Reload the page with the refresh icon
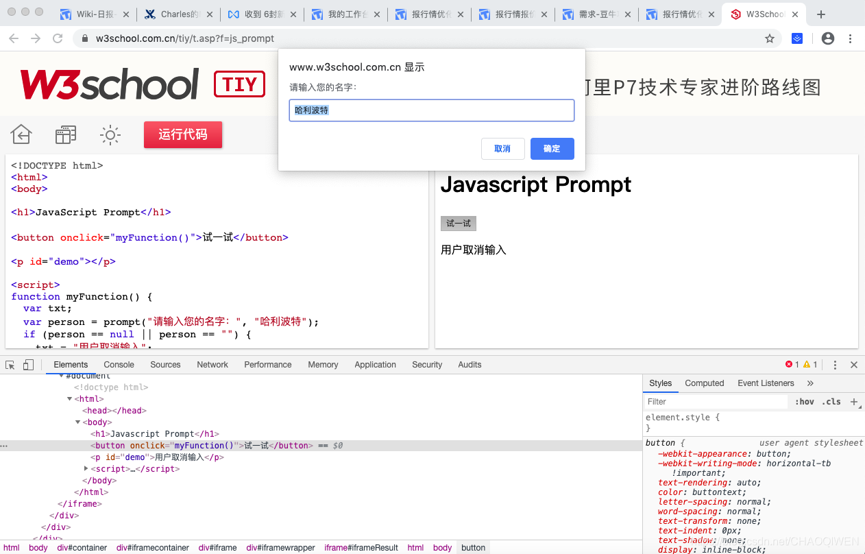The image size is (865, 554). click(58, 39)
